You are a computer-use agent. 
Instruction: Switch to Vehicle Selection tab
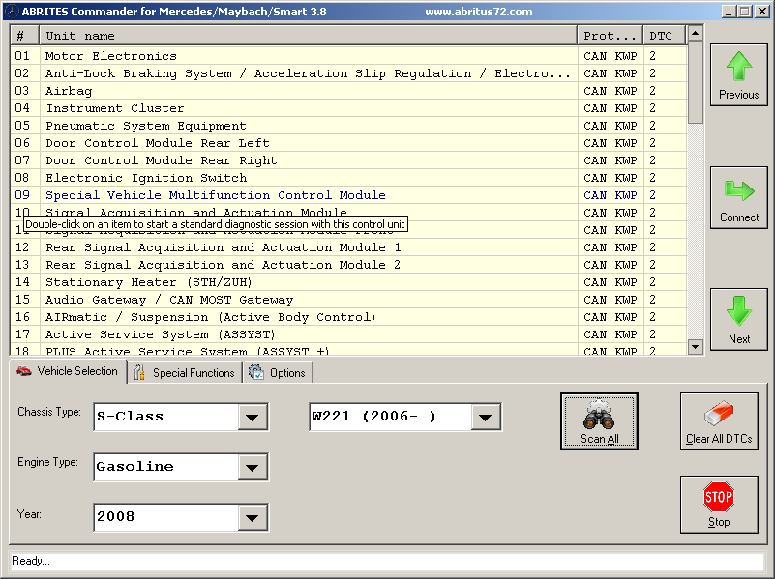click(68, 371)
